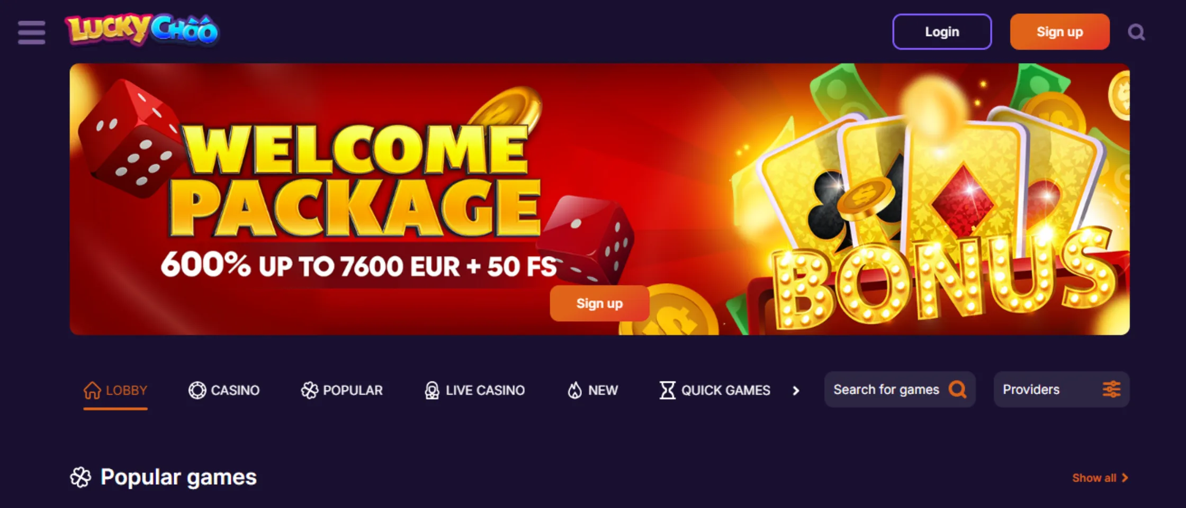The image size is (1186, 508).
Task: Click the Welcome Package bonus banner
Action: [x=599, y=199]
